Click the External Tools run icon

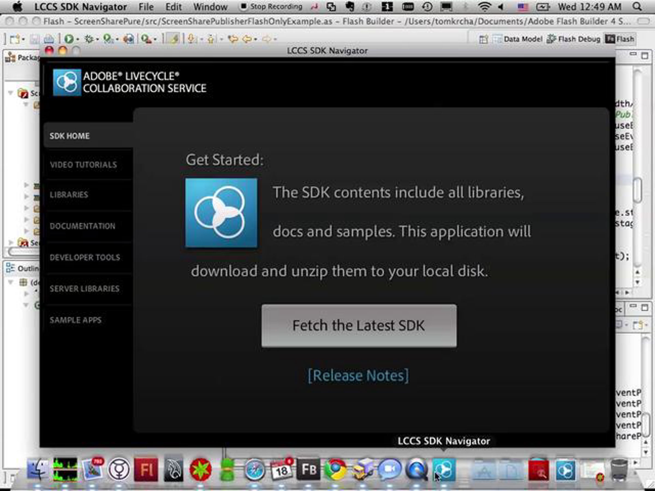coord(146,39)
